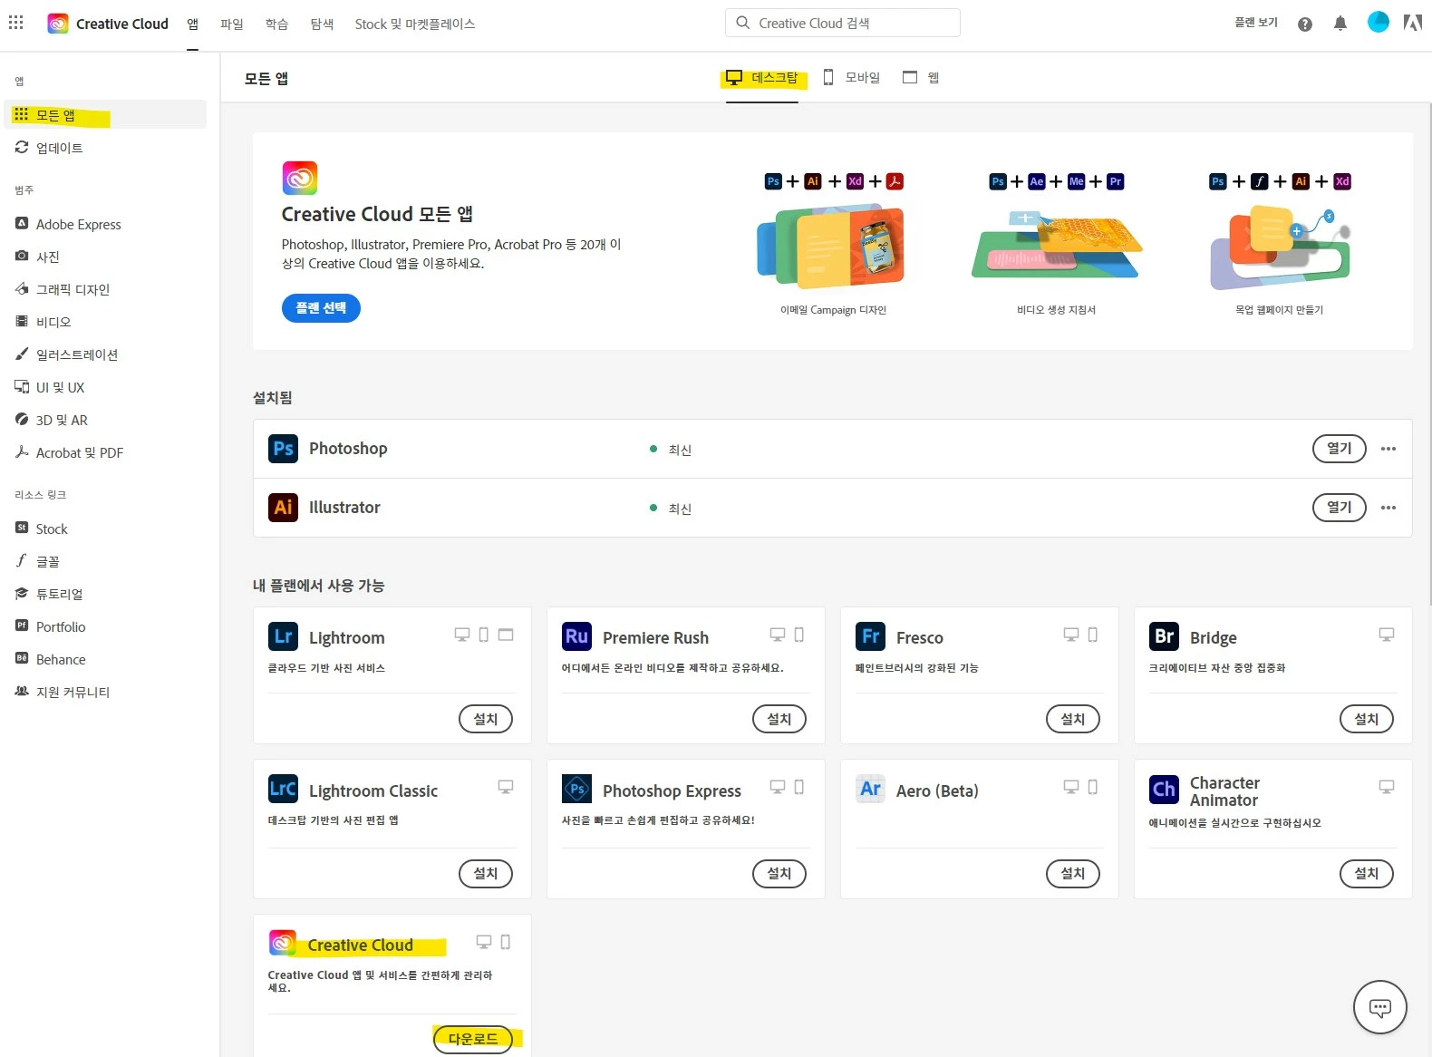Screen dimensions: 1432x1057
Task: Open the 앱 top menu
Action: (x=192, y=24)
